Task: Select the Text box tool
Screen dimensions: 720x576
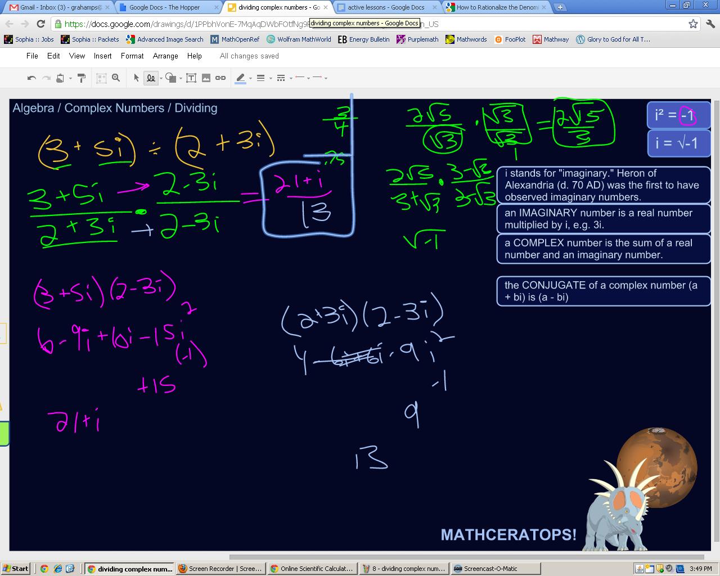Action: click(x=191, y=78)
